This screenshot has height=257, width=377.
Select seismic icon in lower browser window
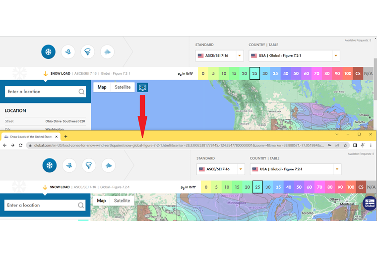pos(109,165)
